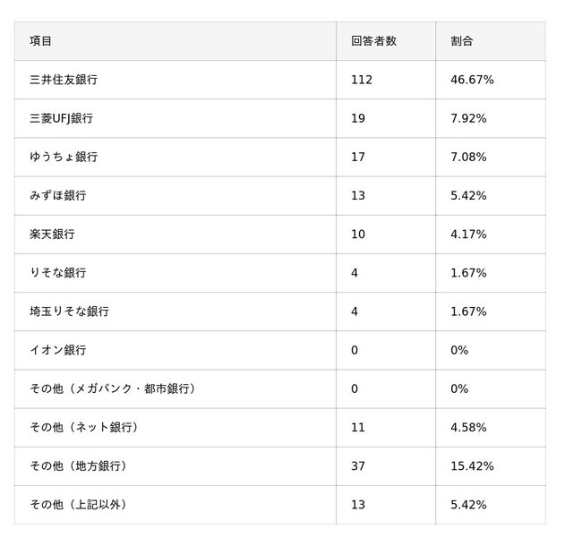Click その他（メガバンク・都市銀行） cell
The image size is (573, 546).
click(112, 388)
